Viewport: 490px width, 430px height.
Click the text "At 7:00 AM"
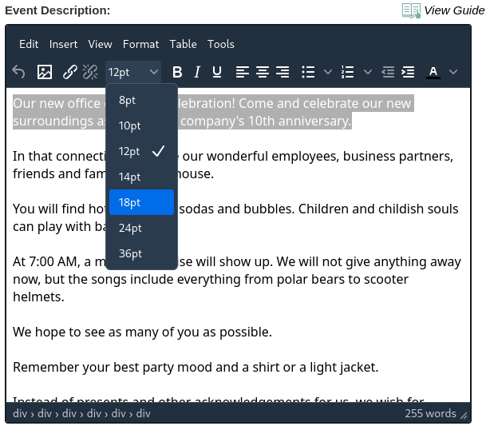click(x=46, y=261)
